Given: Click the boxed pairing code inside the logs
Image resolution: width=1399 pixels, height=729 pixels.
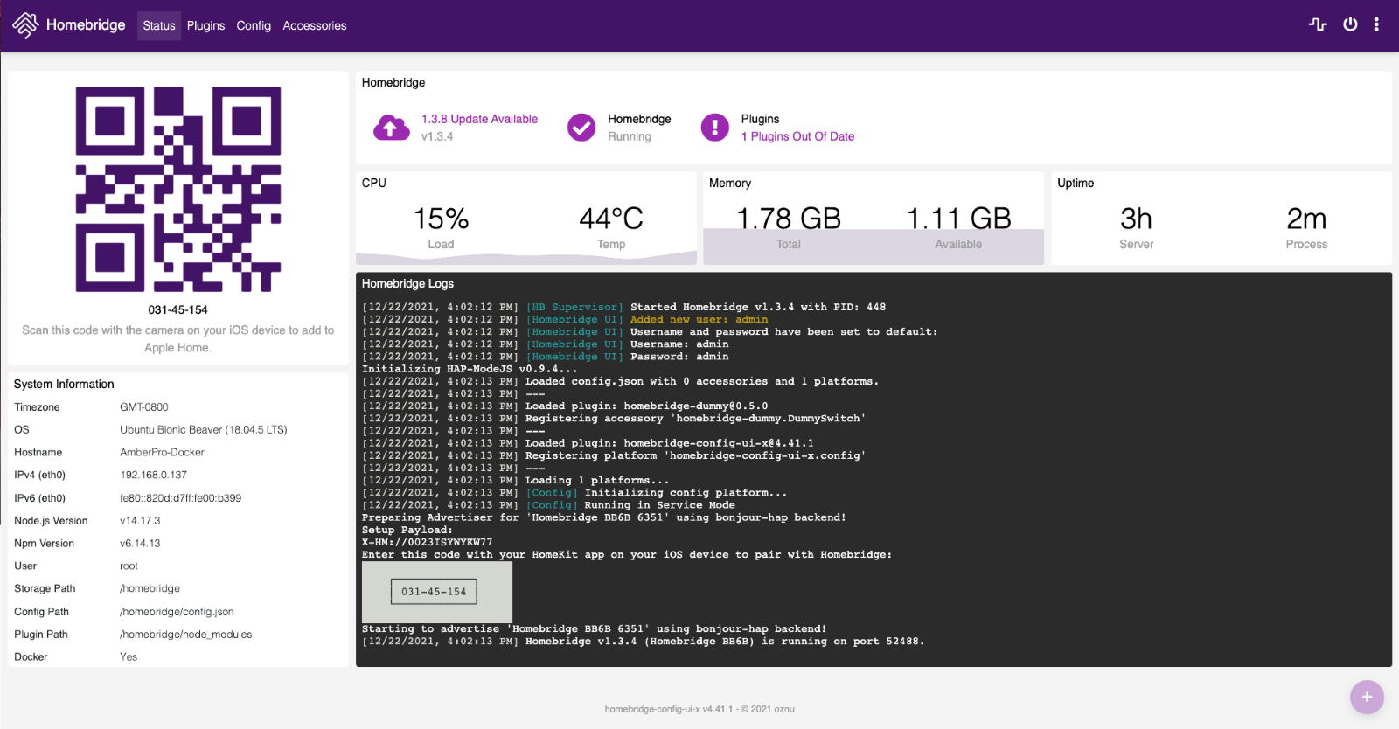Looking at the screenshot, I should [x=434, y=592].
